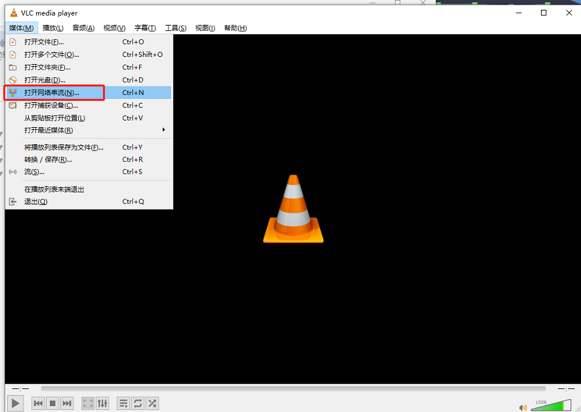Show extended settings equalizer
Screen dimensions: 581x412
(x=102, y=403)
